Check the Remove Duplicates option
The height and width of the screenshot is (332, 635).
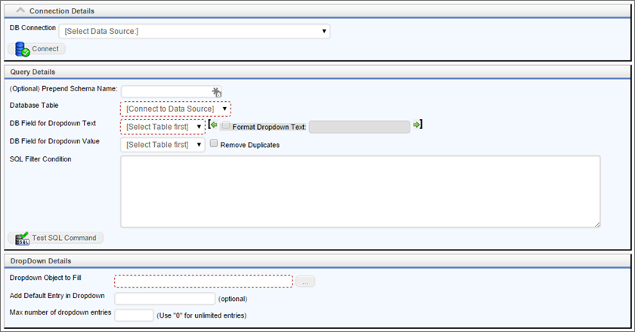[214, 143]
